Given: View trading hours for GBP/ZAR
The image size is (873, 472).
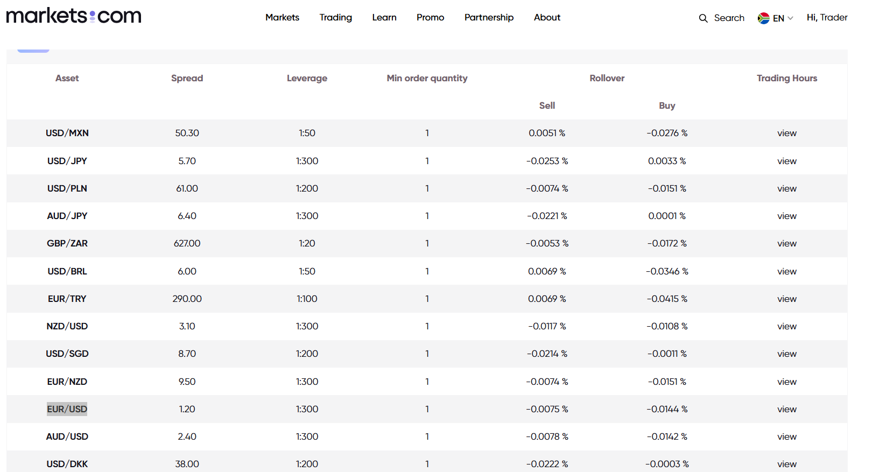Looking at the screenshot, I should pos(786,244).
